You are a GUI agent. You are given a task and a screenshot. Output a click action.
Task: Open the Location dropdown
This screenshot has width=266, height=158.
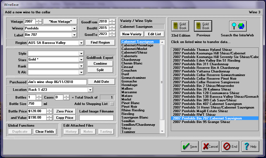click(x=90, y=90)
